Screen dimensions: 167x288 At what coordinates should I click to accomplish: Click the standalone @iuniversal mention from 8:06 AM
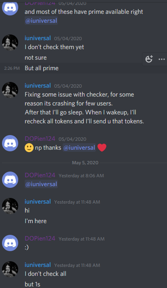[x=41, y=184]
